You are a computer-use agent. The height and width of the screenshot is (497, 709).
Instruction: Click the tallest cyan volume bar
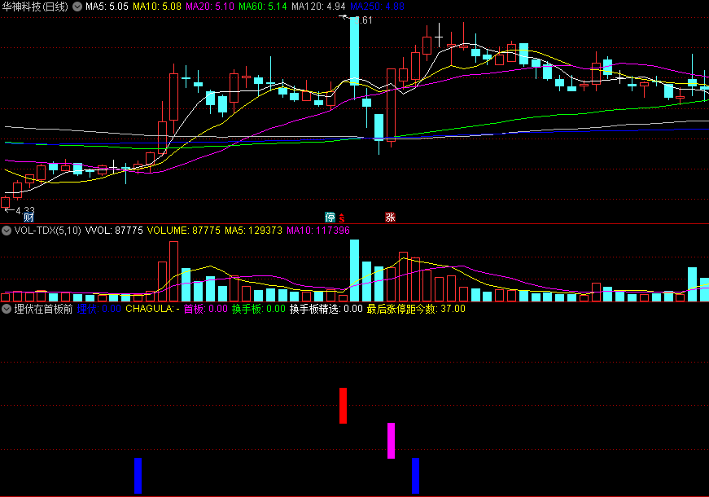(355, 270)
